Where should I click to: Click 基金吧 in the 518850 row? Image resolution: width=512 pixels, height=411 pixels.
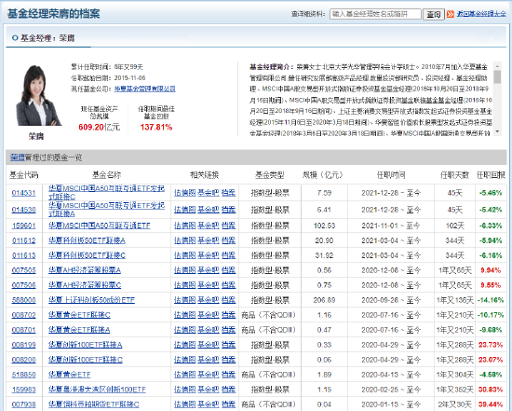coord(209,375)
